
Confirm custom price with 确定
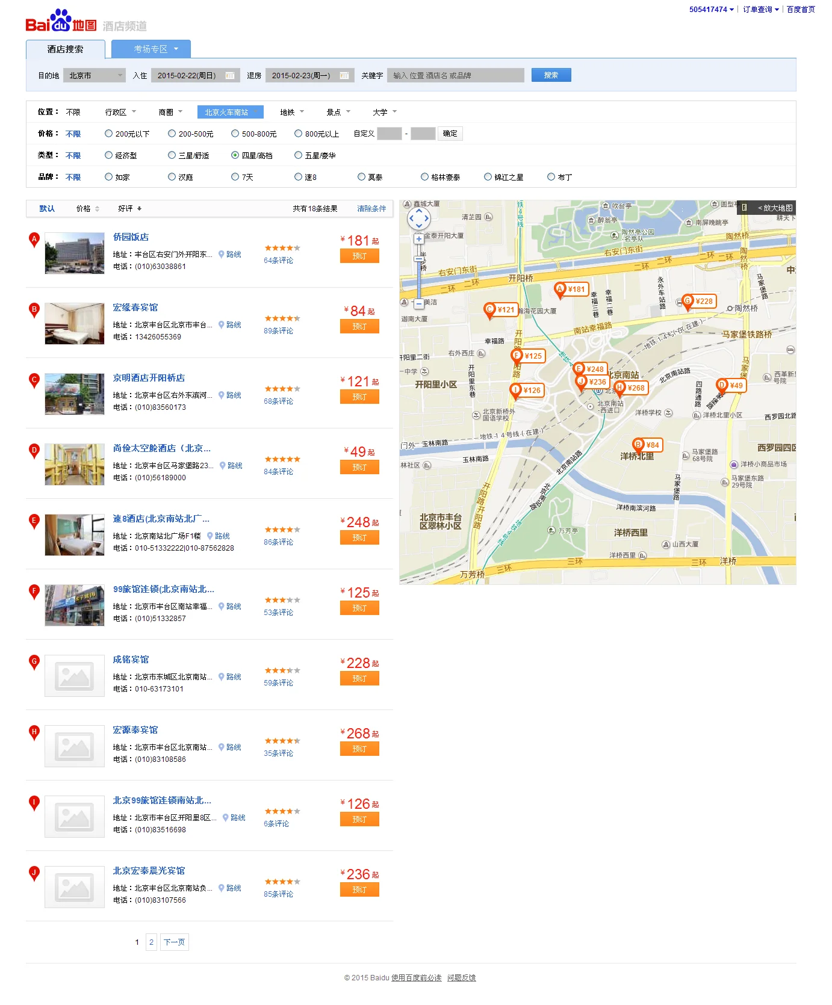[x=450, y=134]
